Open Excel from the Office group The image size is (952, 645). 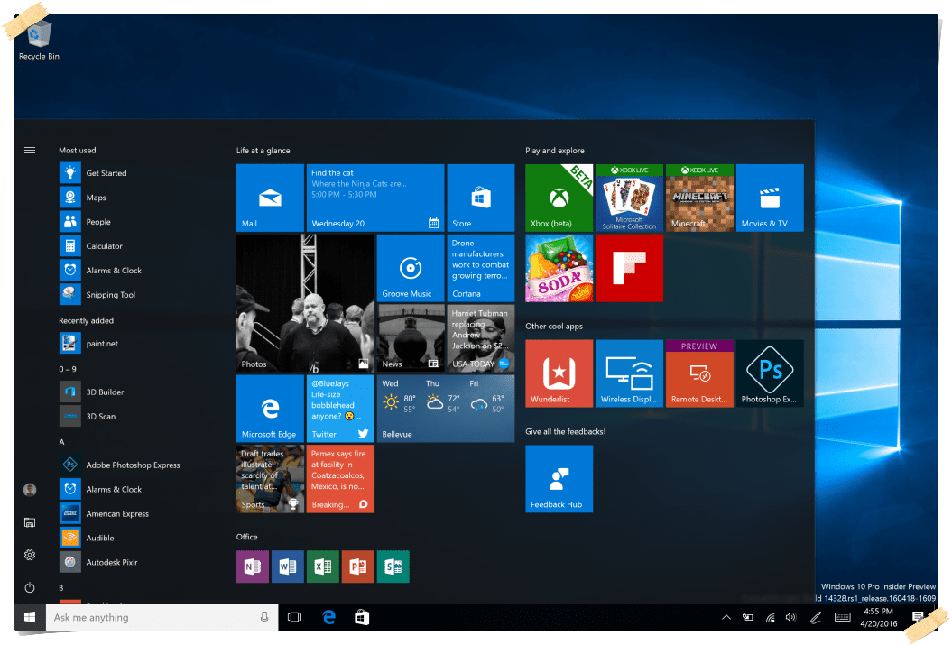coord(322,567)
